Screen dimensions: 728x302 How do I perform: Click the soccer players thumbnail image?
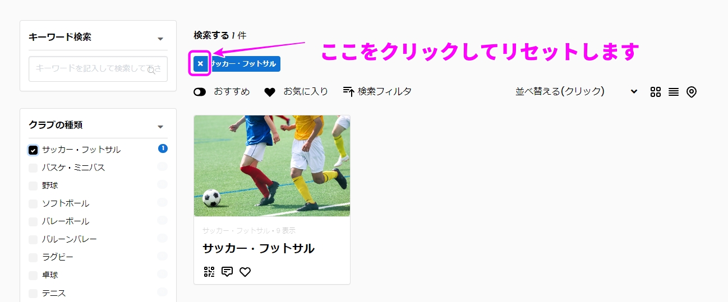pyautogui.click(x=272, y=166)
